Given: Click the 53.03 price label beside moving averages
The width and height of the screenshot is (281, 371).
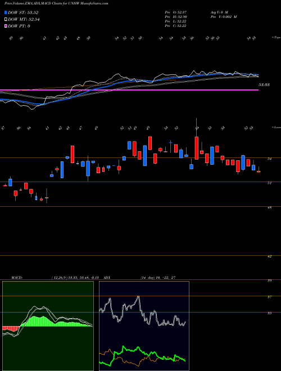Looking at the screenshot, I should (x=264, y=84).
